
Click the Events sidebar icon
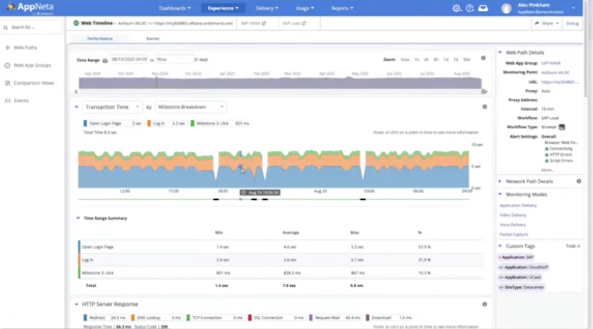pos(8,101)
